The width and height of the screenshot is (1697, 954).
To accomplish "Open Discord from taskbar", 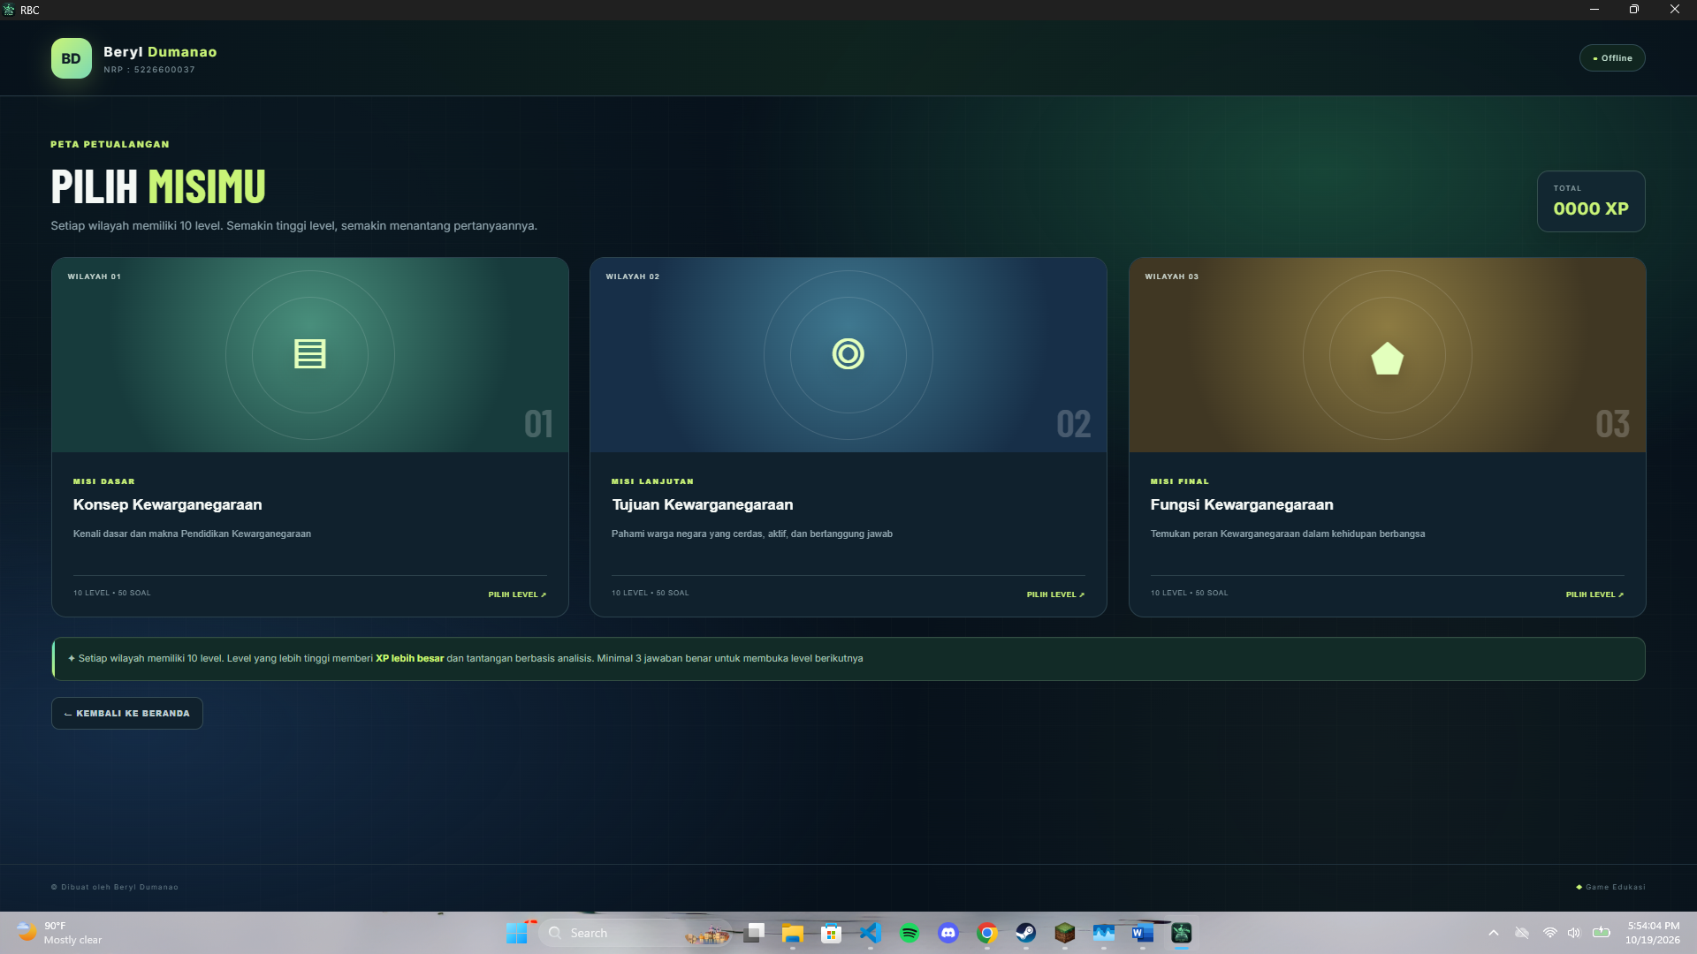I will pos(948,933).
